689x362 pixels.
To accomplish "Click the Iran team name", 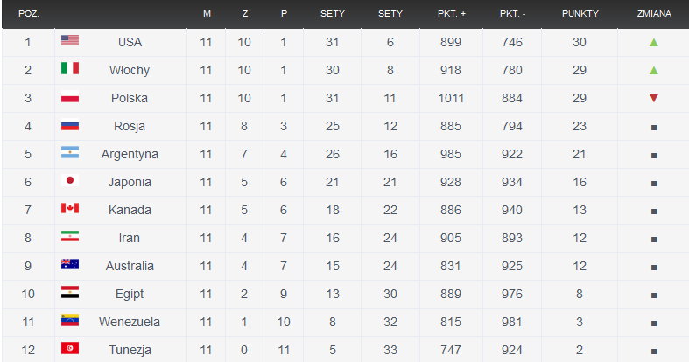I will coord(130,238).
